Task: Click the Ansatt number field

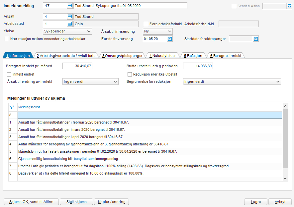Action: (x=55, y=17)
